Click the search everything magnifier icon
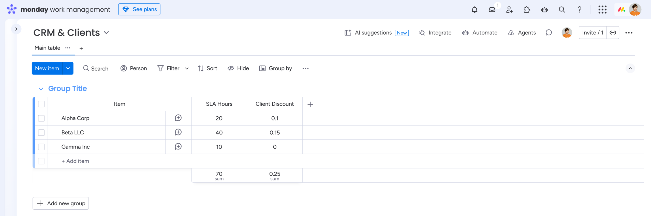651x216 pixels. (562, 10)
